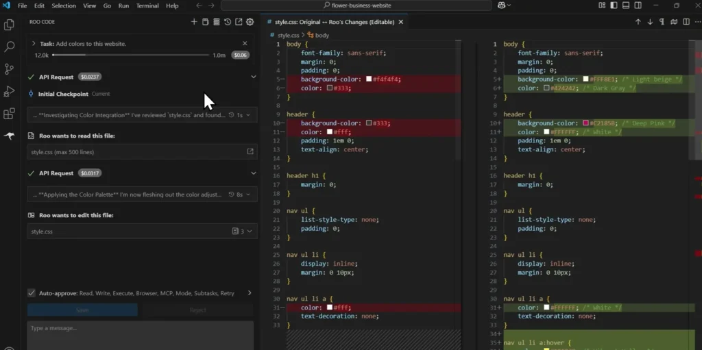The width and height of the screenshot is (702, 350).
Task: Expand the Task header chevron
Action: pos(34,43)
